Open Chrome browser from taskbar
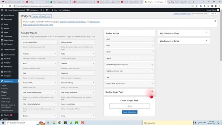222x125 pixels. click(60, 123)
